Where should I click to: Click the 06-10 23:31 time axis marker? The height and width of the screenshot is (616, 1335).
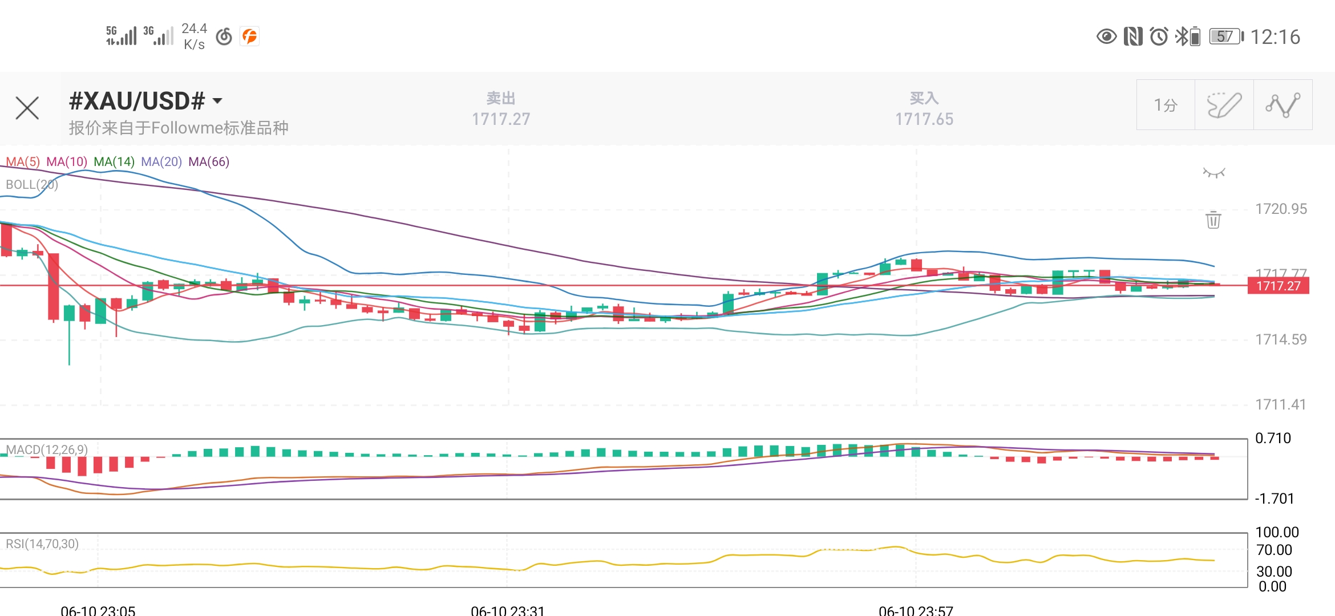pos(507,610)
